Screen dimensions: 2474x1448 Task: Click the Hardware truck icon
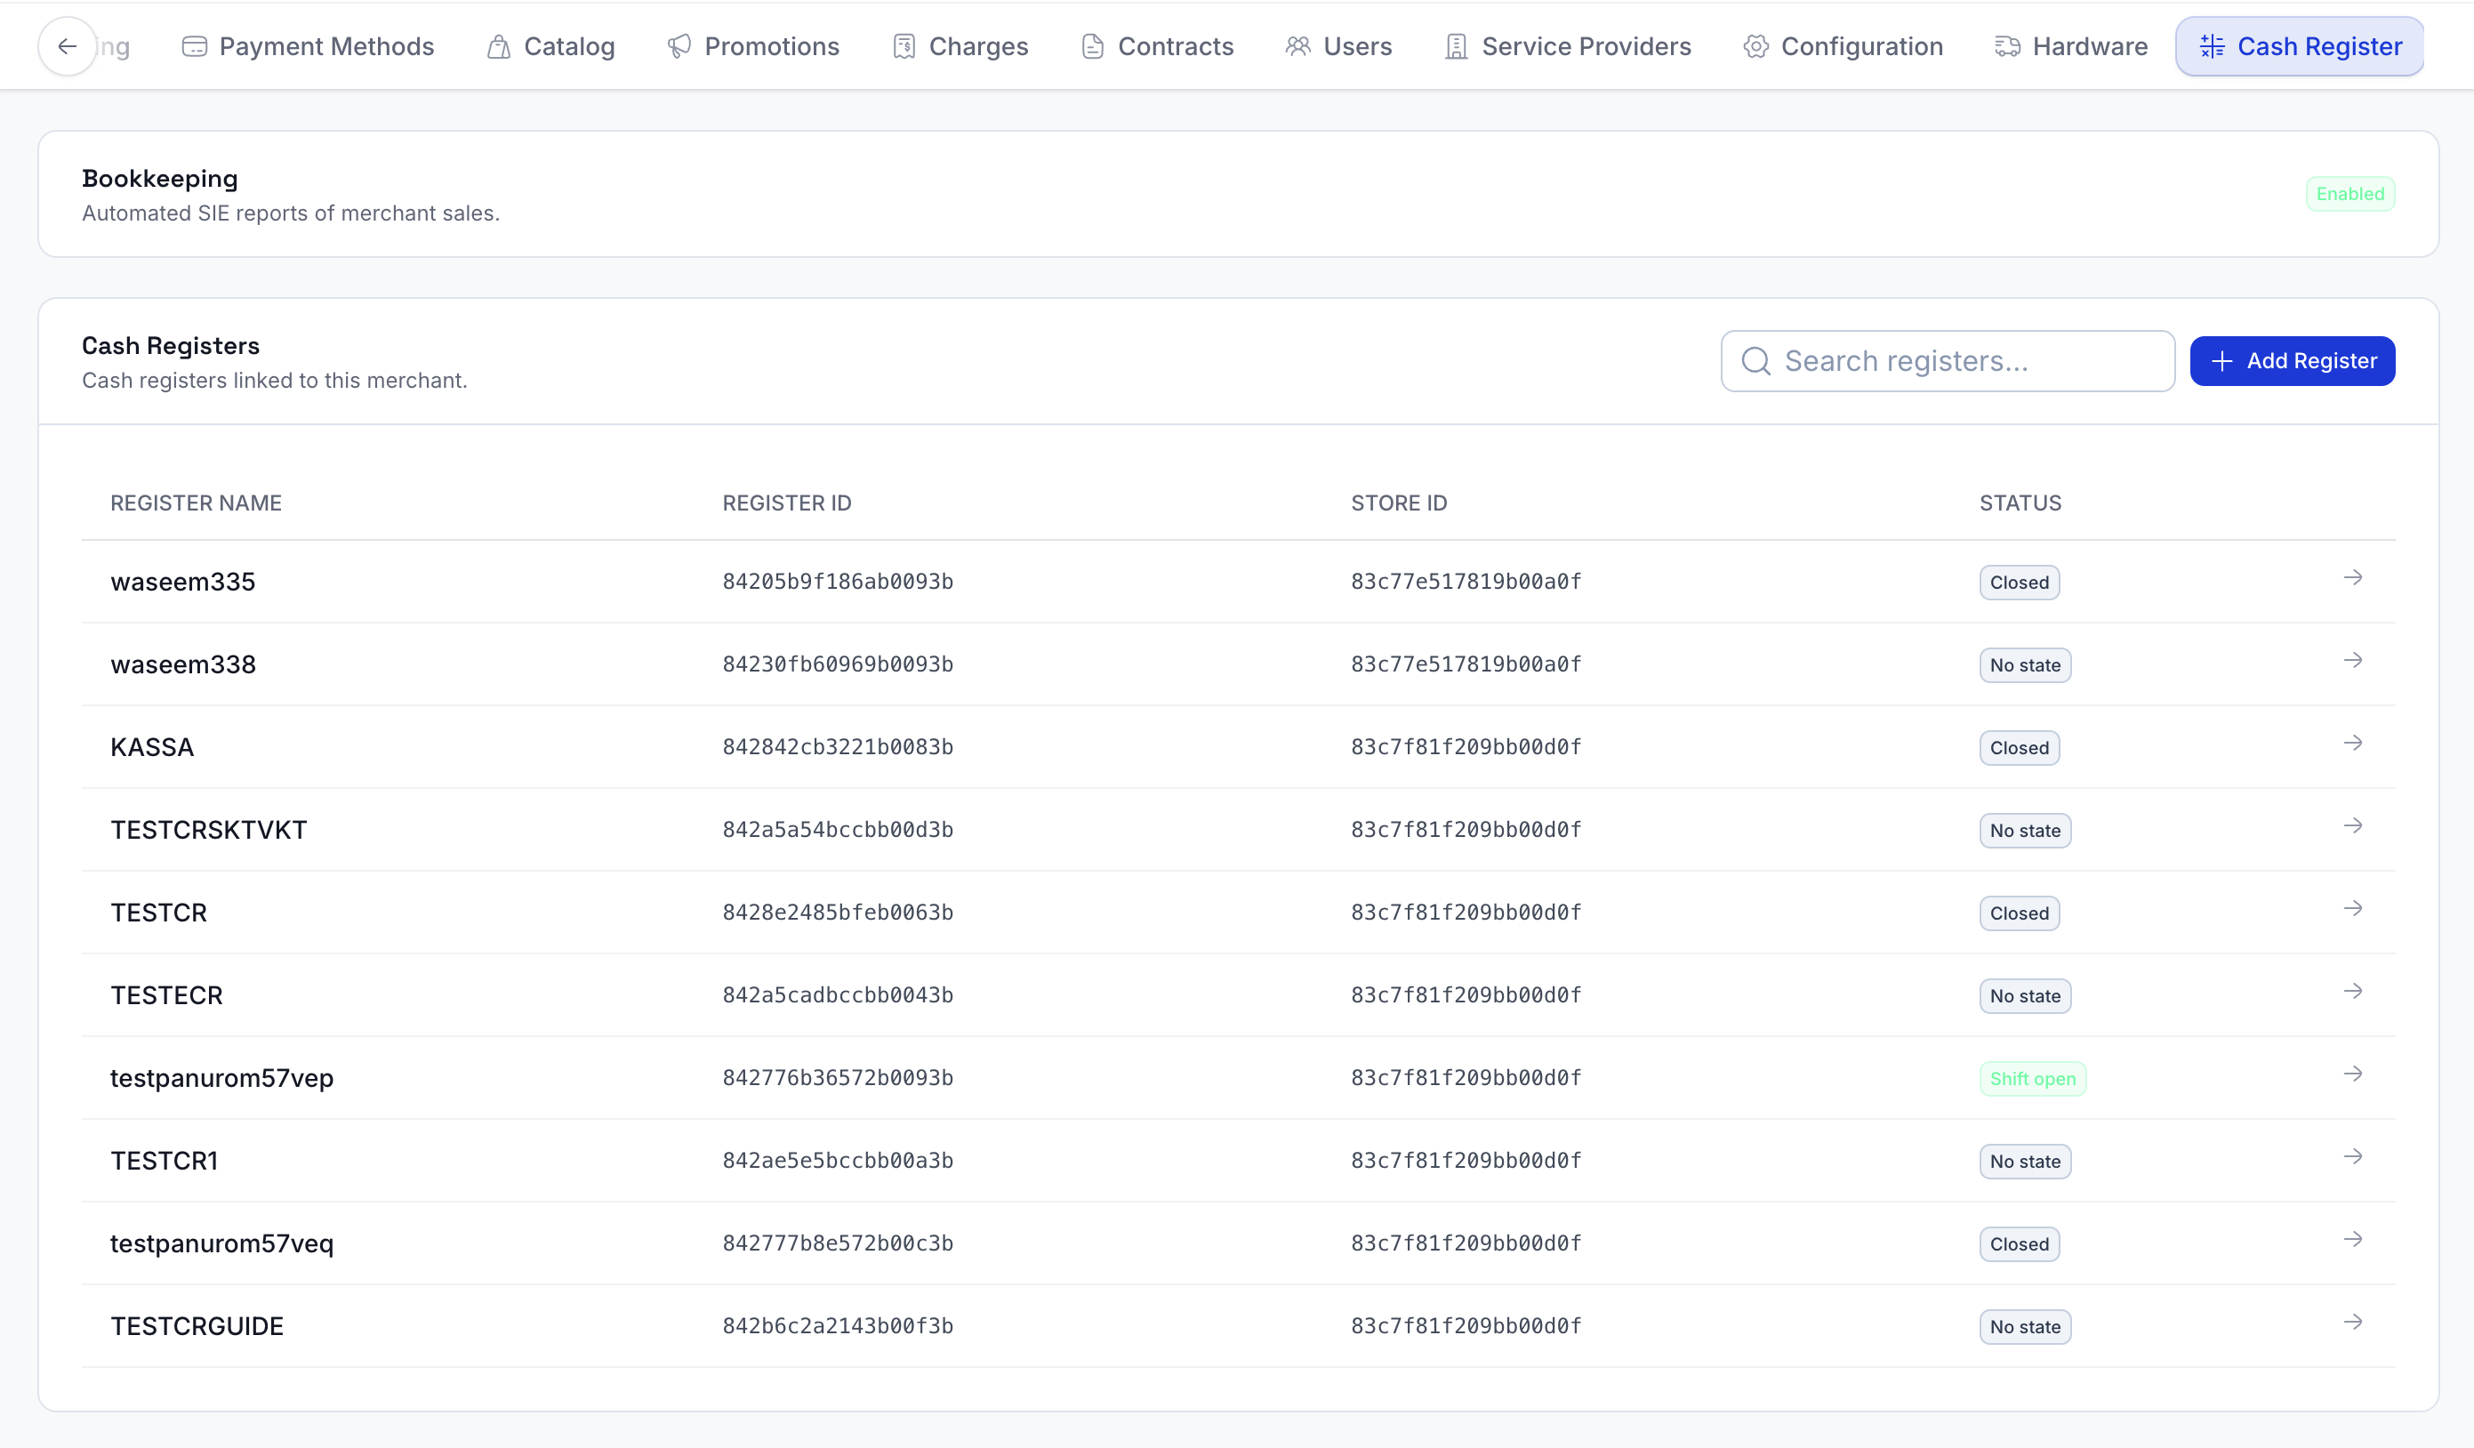pyautogui.click(x=2008, y=46)
